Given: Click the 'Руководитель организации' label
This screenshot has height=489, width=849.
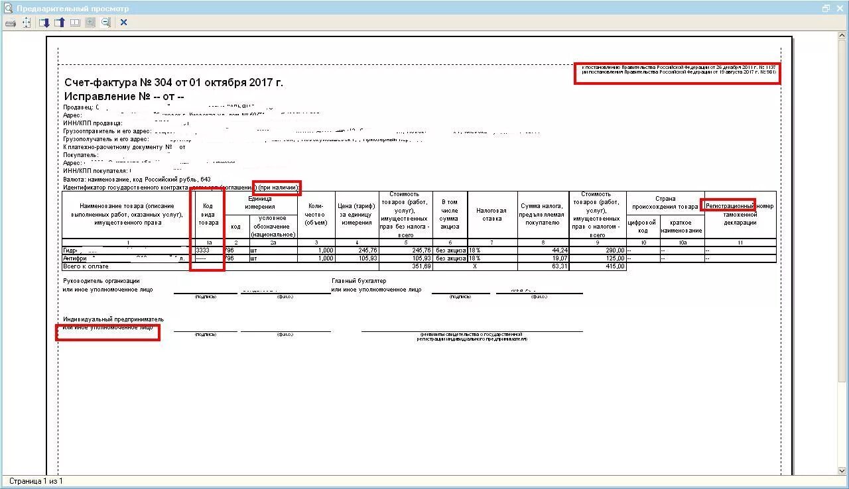Looking at the screenshot, I should [101, 281].
